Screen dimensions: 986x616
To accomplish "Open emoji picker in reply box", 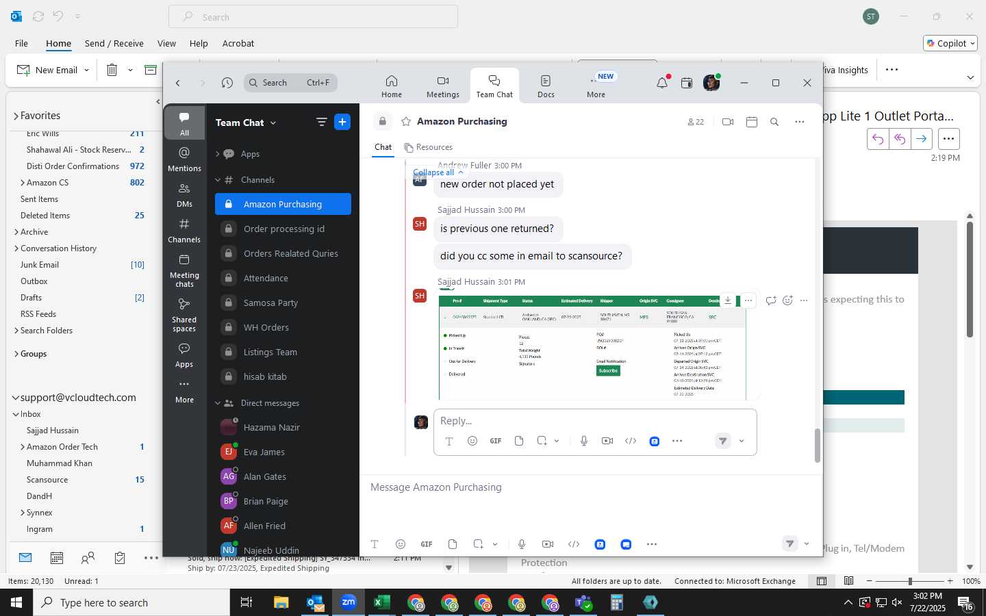I will tap(472, 441).
